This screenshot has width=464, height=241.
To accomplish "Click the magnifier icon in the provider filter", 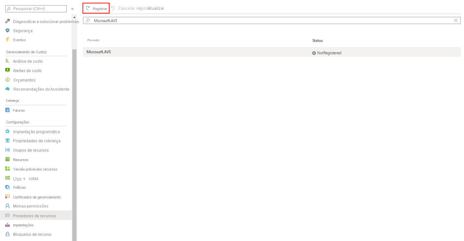I will tap(87, 20).
